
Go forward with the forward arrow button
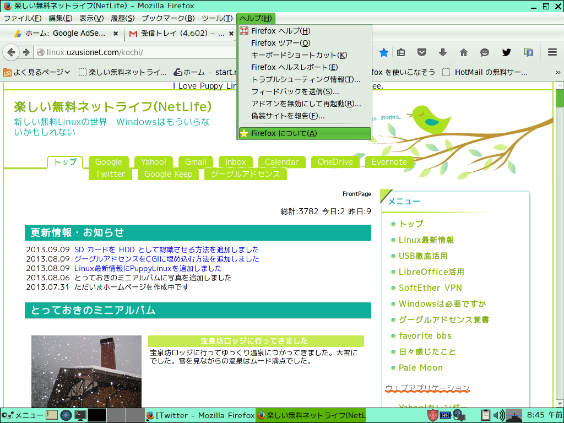(x=26, y=52)
